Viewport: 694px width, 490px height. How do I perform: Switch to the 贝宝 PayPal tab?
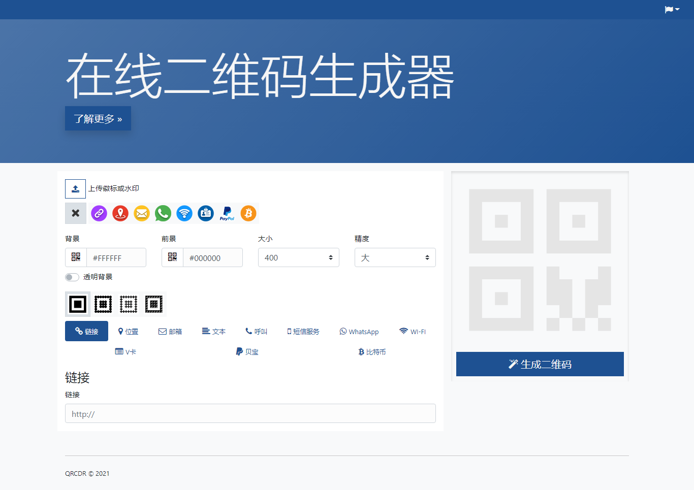tap(247, 351)
